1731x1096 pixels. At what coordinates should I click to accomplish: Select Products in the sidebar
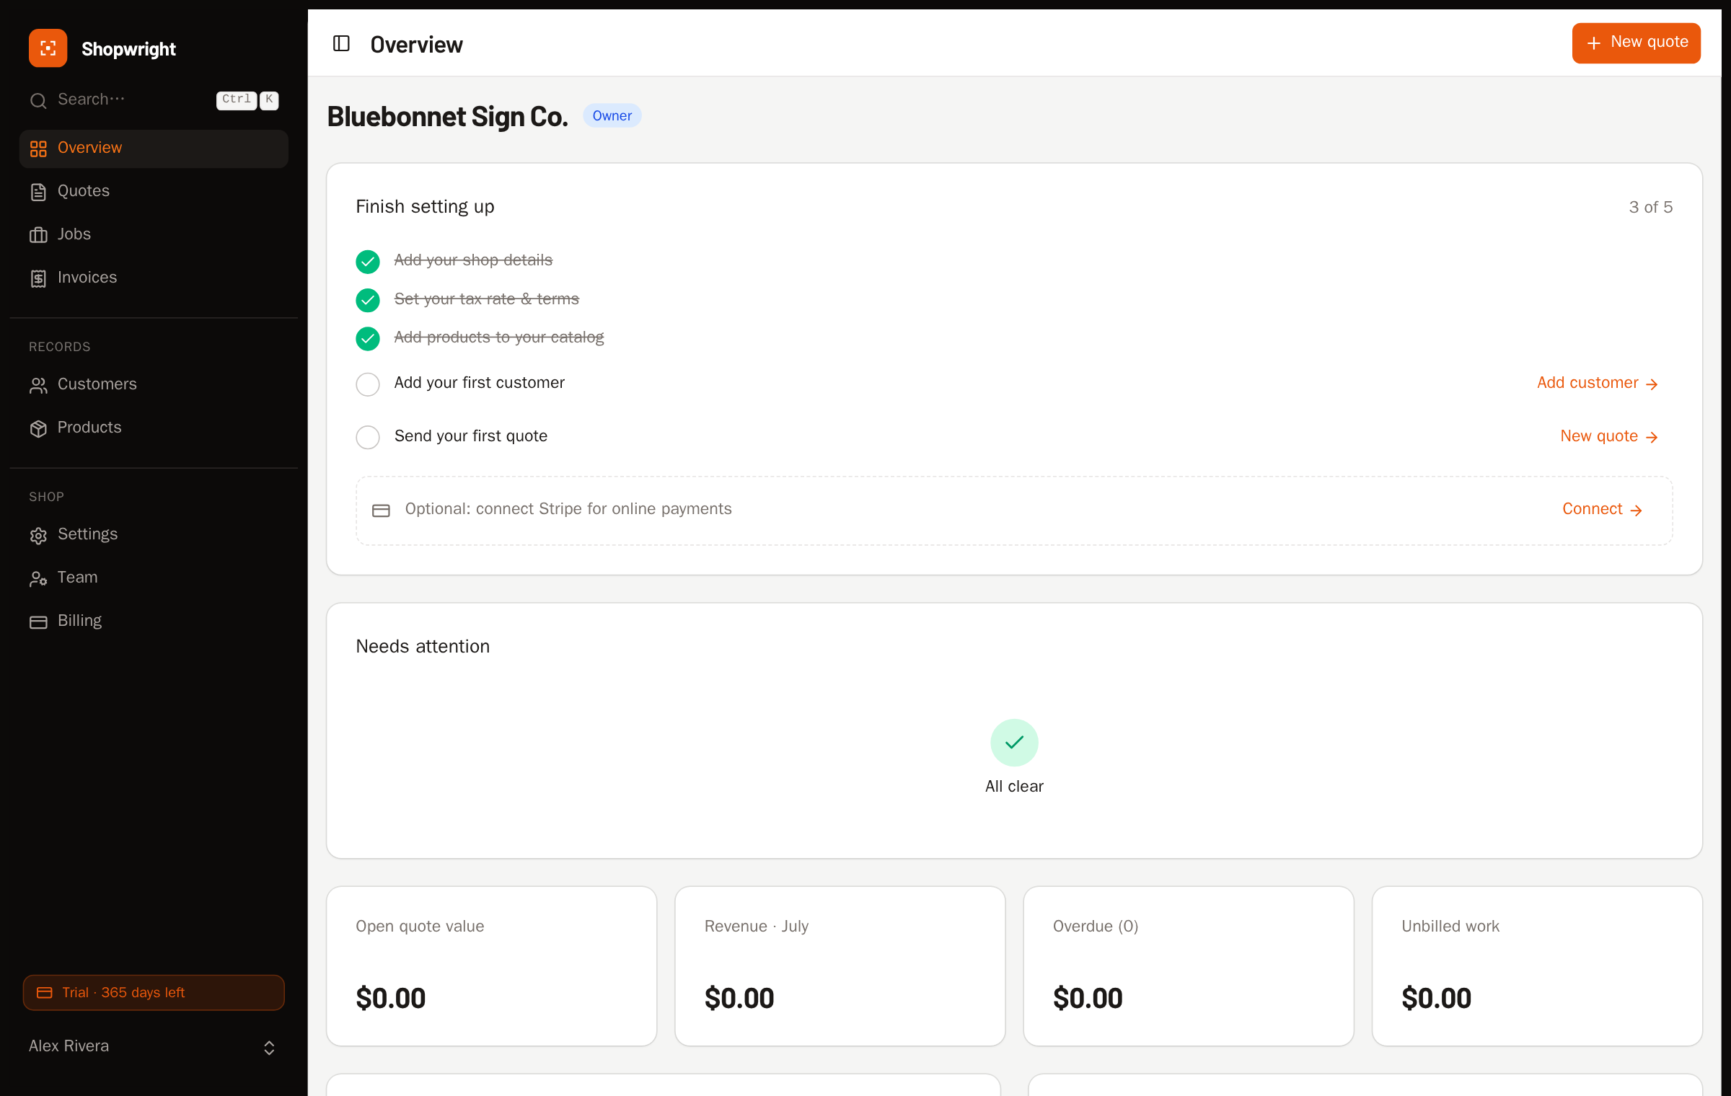[154, 428]
